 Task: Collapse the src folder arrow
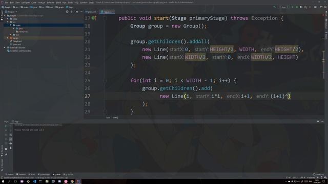8,22
